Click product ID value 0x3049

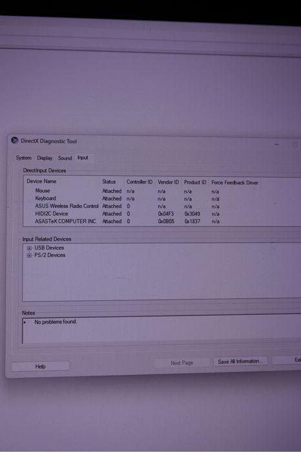pos(192,214)
